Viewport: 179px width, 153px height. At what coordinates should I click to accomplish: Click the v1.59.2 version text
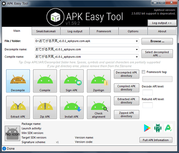click(73, 23)
